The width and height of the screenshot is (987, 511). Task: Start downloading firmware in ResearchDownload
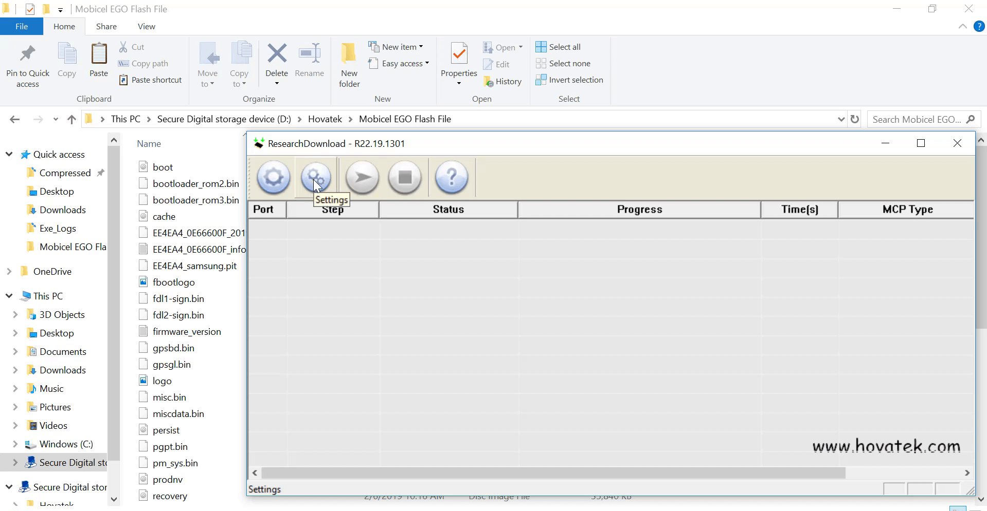[x=362, y=177]
